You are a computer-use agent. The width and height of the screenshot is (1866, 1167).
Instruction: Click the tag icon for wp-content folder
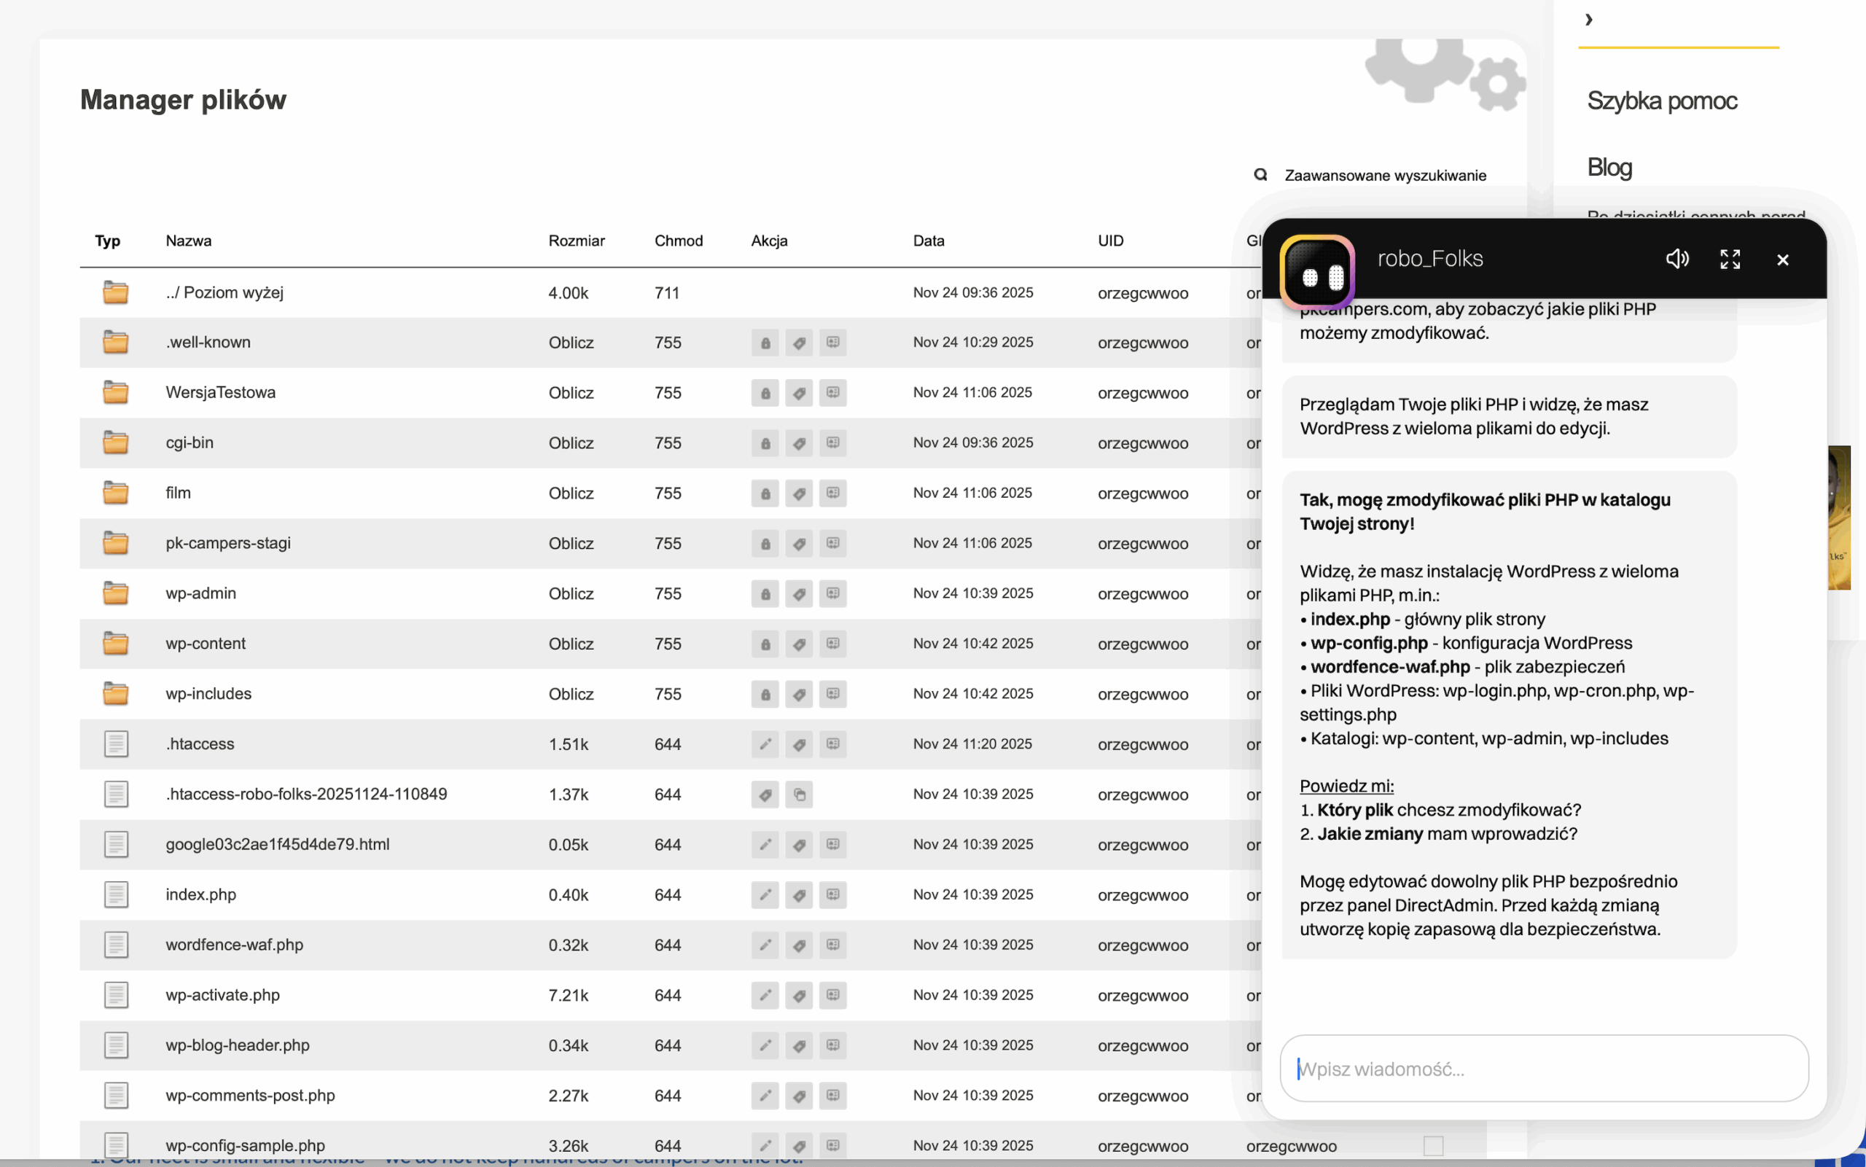(799, 644)
